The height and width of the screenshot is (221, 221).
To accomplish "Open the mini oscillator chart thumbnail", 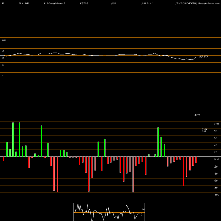I will [109, 212].
